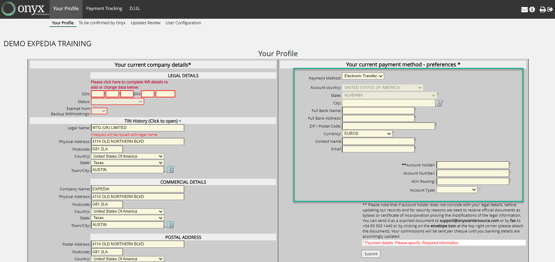Click legal details Postcode field
The image size is (555, 262).
point(107,149)
